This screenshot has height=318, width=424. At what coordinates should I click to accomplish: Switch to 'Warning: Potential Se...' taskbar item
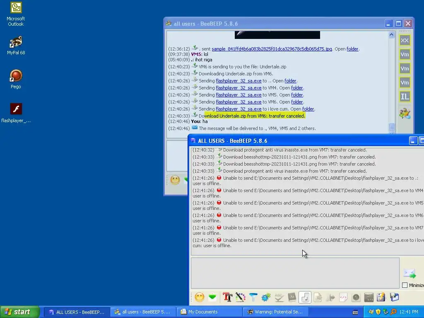[275, 312]
